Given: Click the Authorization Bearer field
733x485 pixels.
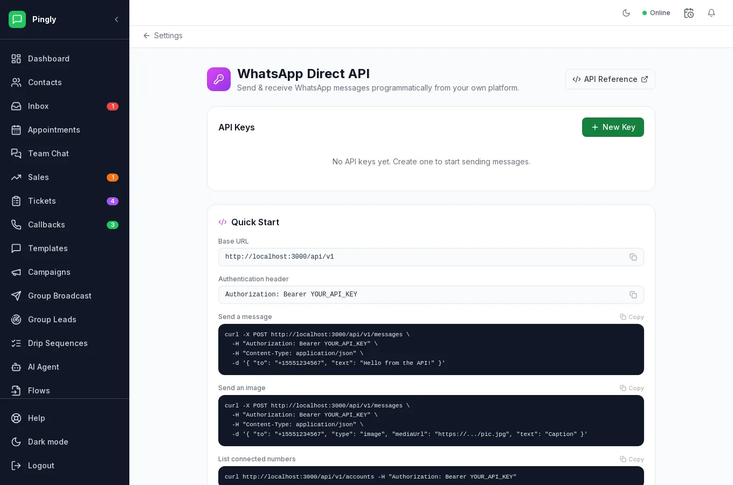Looking at the screenshot, I should 431,295.
